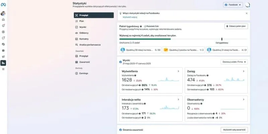Click info icon beside Zasięg na Facebooku

[207, 76]
